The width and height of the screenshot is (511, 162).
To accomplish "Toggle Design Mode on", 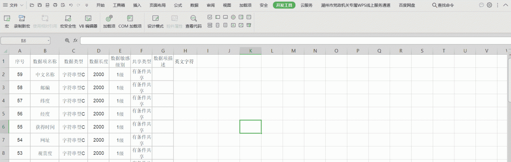I will click(x=155, y=22).
